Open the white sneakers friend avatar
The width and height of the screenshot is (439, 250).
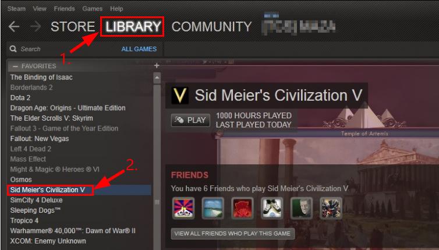(x=272, y=208)
